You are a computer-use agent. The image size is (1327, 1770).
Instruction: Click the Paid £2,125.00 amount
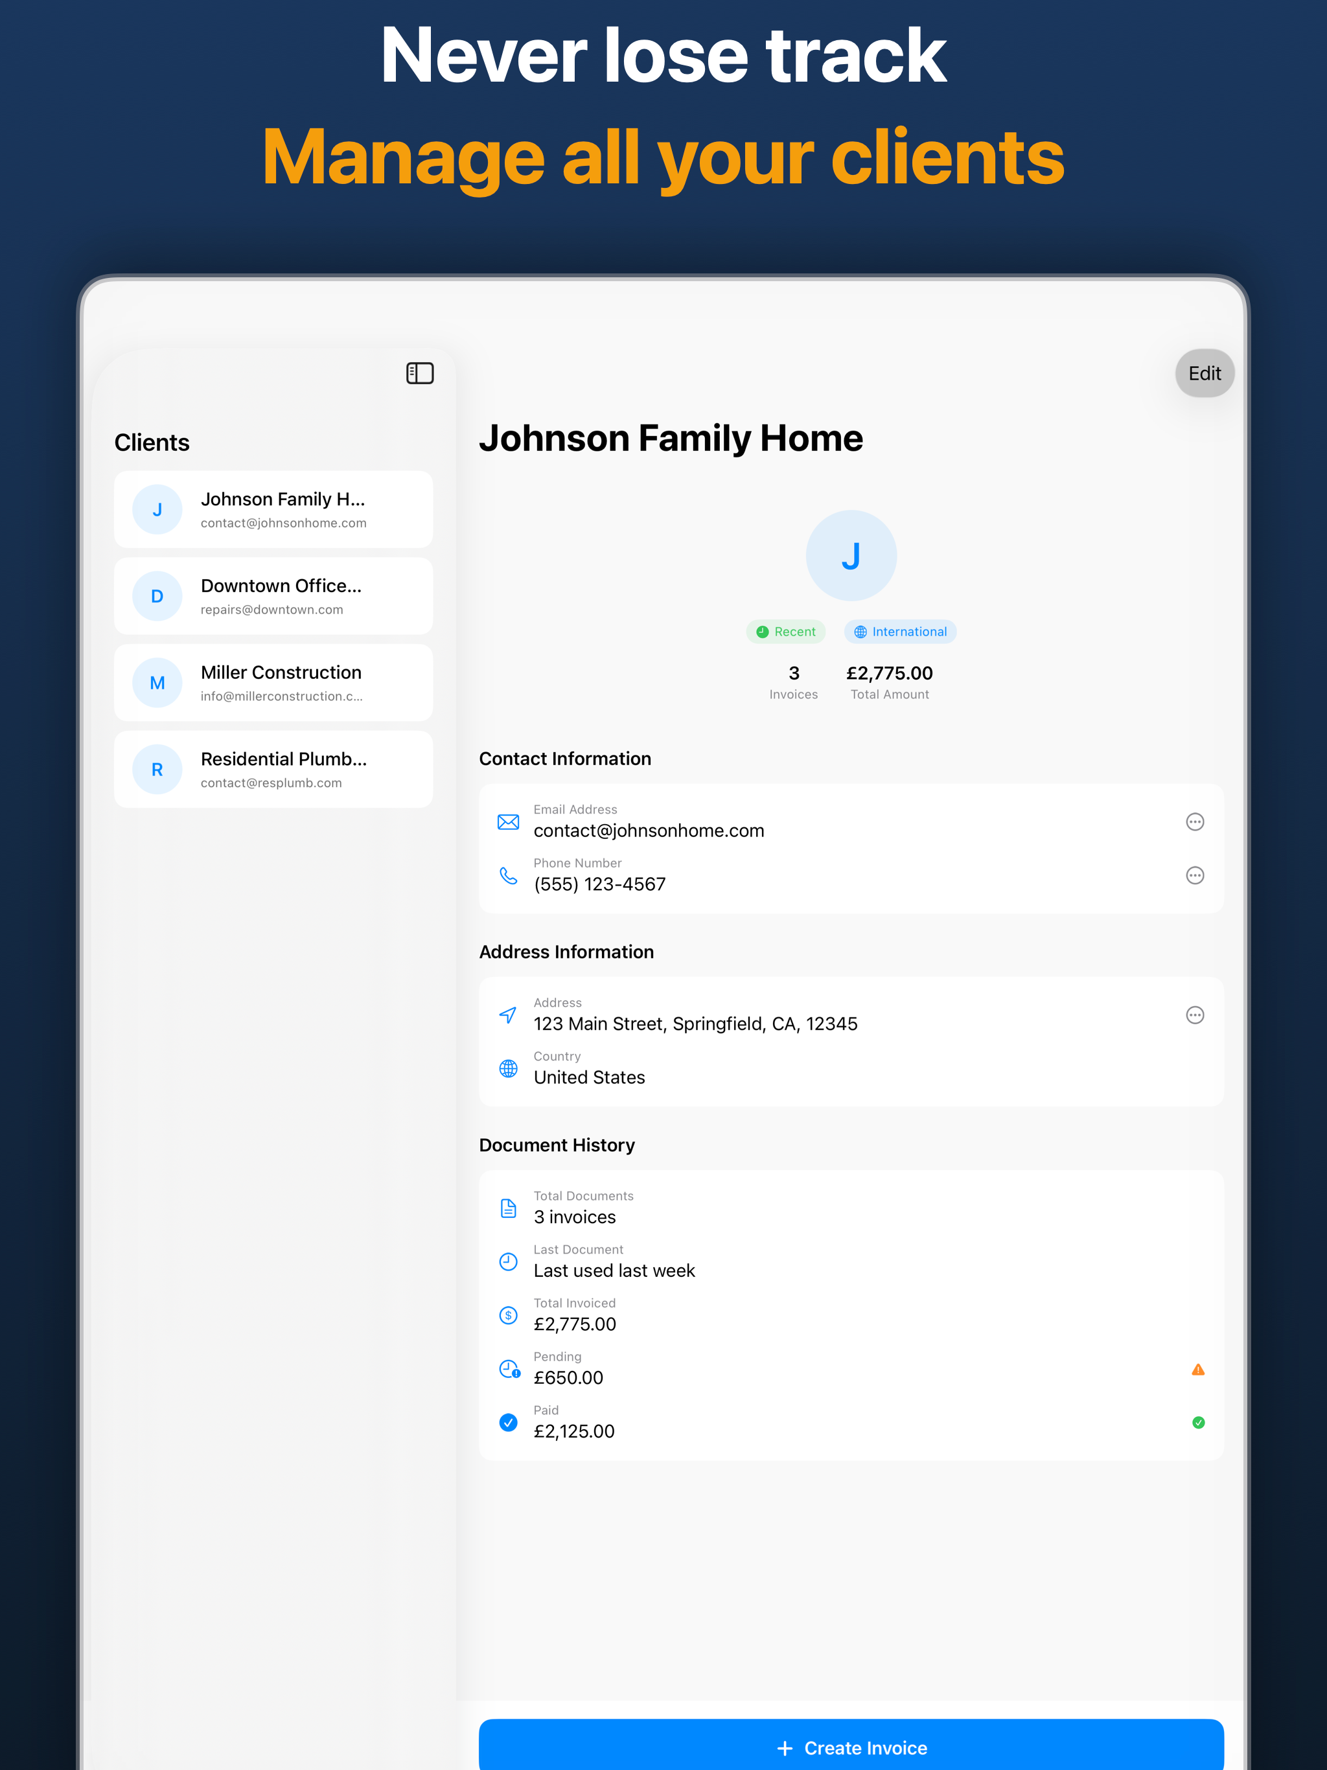tap(574, 1431)
